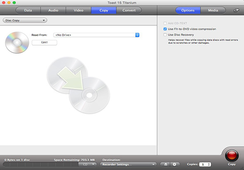This screenshot has width=244, height=170.
Task: Open recorder settings with the gear icon
Action: [x=175, y=164]
